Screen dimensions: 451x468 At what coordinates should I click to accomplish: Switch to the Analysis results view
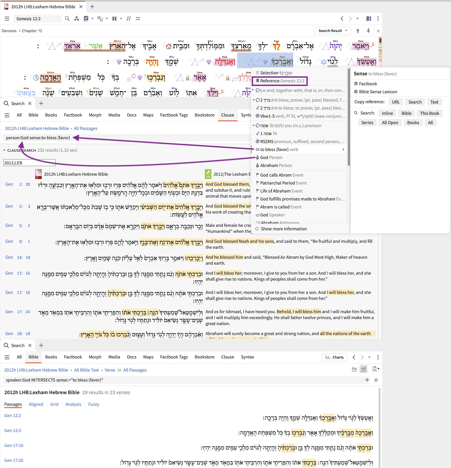[73, 404]
